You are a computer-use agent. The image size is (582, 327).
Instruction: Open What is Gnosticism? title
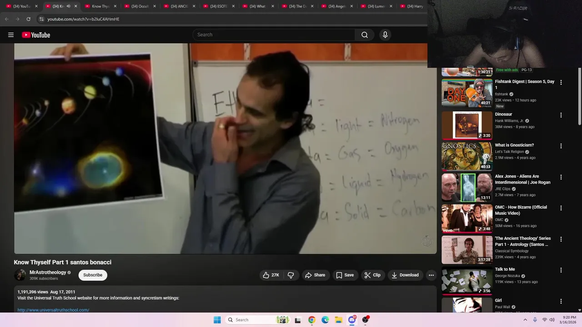[x=514, y=145]
